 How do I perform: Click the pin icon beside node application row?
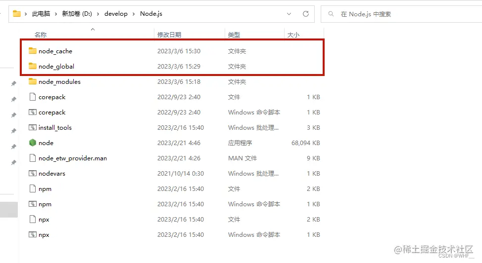point(13,147)
